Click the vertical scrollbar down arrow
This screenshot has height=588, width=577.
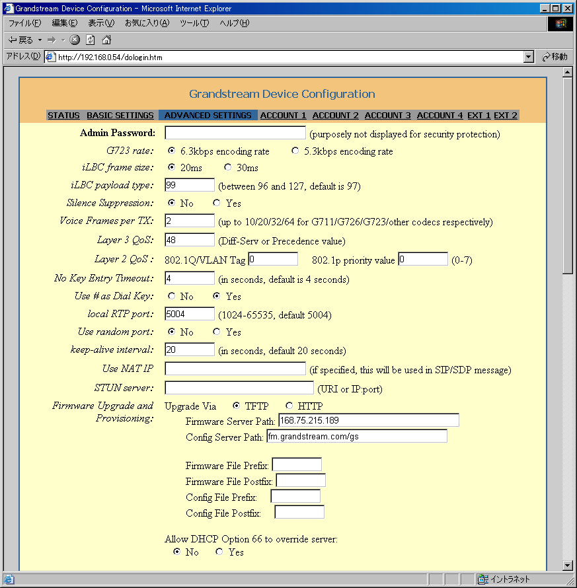pyautogui.click(x=567, y=565)
